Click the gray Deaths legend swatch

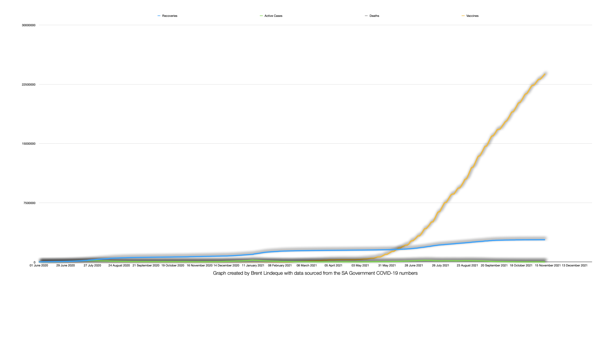(366, 16)
